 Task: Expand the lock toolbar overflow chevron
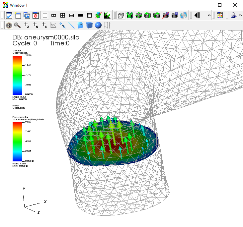(x=240, y=16)
